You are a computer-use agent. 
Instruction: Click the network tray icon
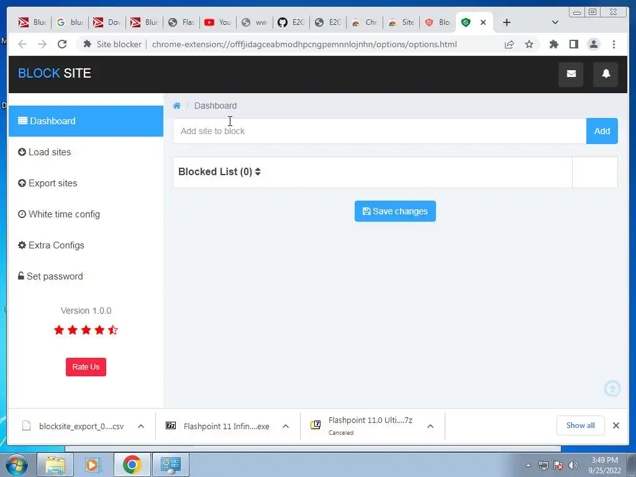point(543,465)
